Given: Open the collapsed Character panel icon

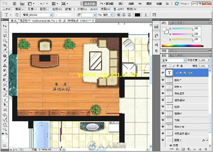Looking at the screenshot, I should pyautogui.click(x=156, y=45).
